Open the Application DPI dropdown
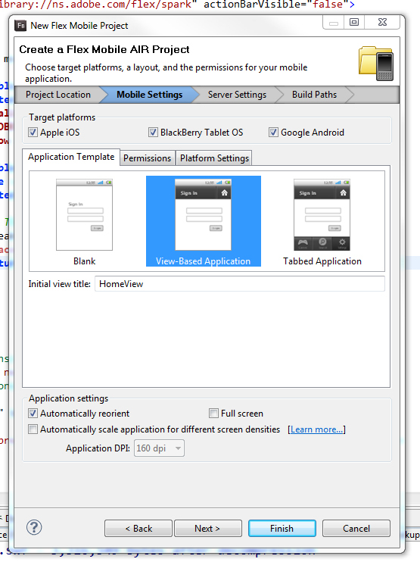 pyautogui.click(x=159, y=448)
